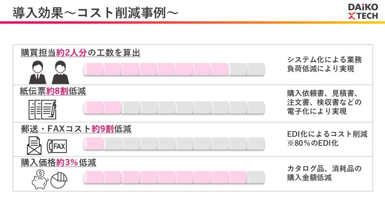The width and height of the screenshot is (385, 216).
Task: Select the 郵送・FAXコスト約9割低減 heading
Action: (76, 129)
